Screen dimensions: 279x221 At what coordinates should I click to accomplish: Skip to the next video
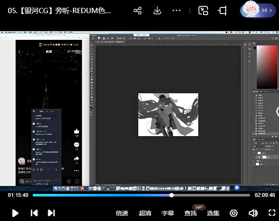coord(51,213)
